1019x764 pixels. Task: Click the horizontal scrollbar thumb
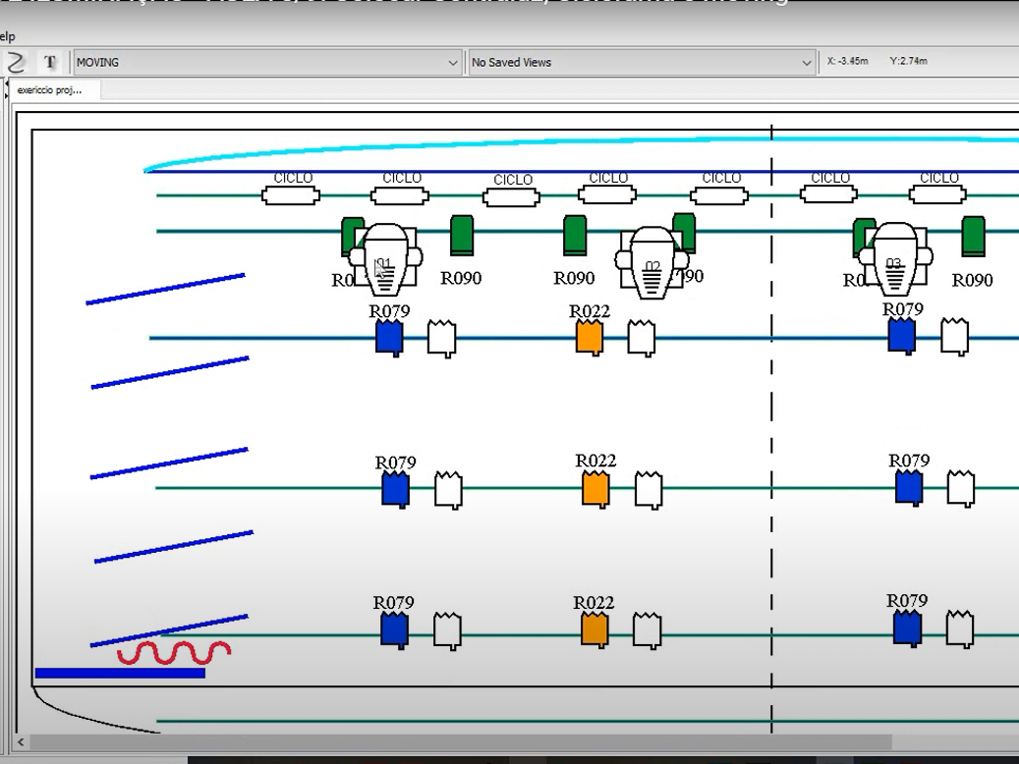click(462, 742)
